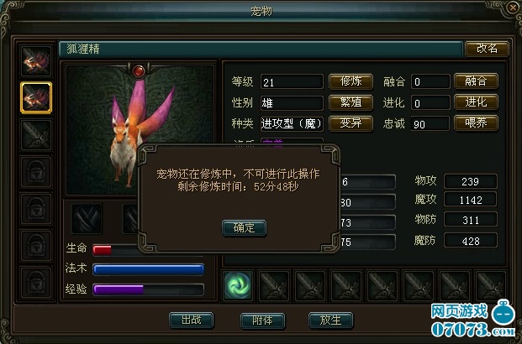Click the empty skill slot beside swirl skill
Viewport: 522px width, 344px height.
point(274,285)
